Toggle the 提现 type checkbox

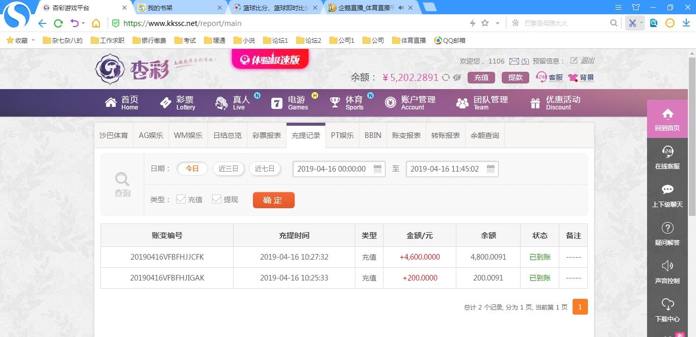pos(217,199)
